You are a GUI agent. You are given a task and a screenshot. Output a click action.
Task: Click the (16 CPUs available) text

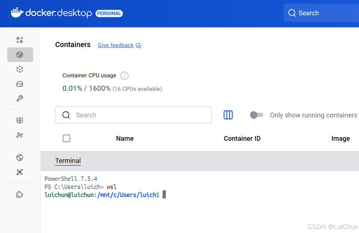pyautogui.click(x=137, y=89)
